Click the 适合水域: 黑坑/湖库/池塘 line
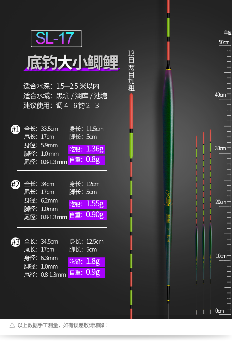Image resolution: width=232 pixels, height=344 pixels. click(x=65, y=96)
